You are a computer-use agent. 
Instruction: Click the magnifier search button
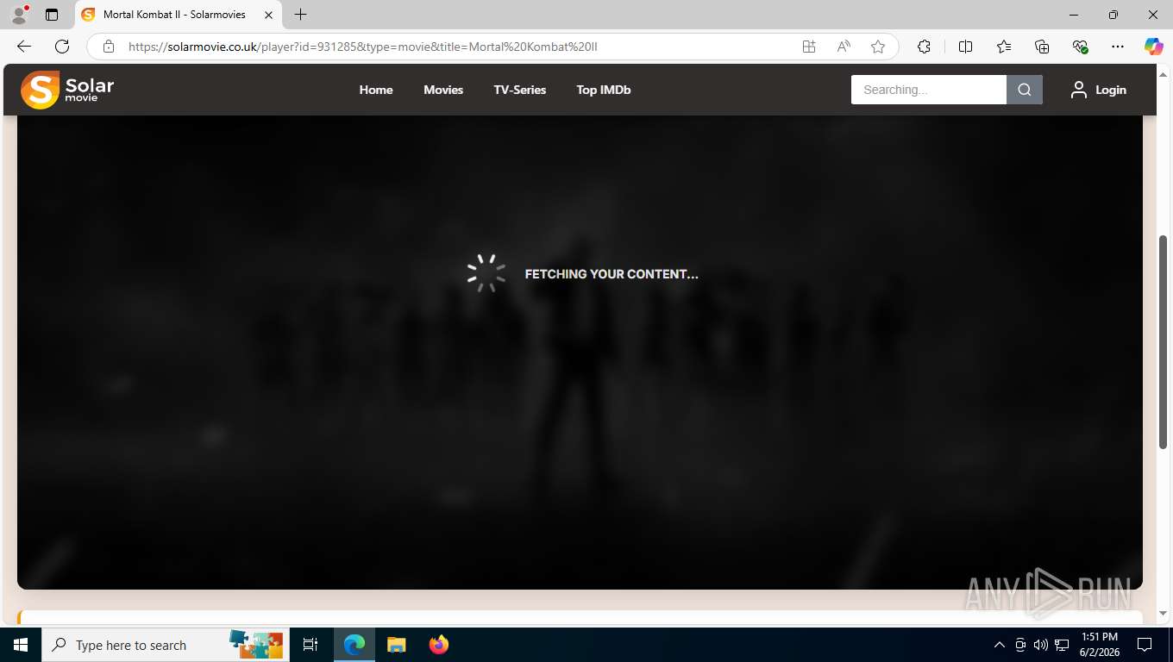point(1025,90)
